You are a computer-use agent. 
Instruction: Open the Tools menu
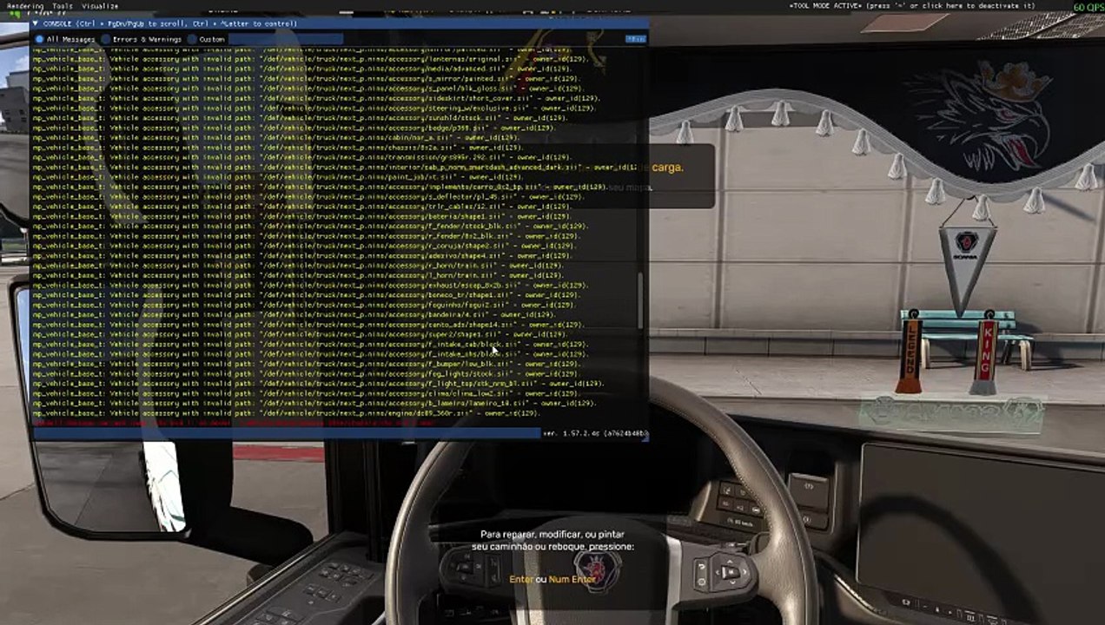pos(63,6)
